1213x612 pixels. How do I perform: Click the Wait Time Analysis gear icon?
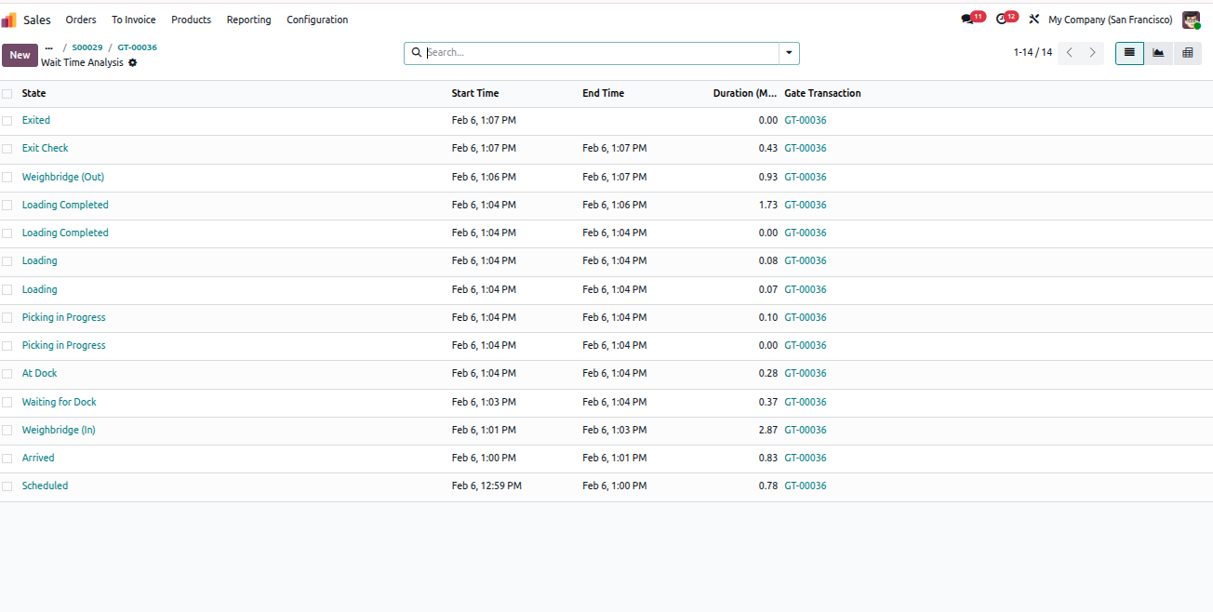coord(133,62)
